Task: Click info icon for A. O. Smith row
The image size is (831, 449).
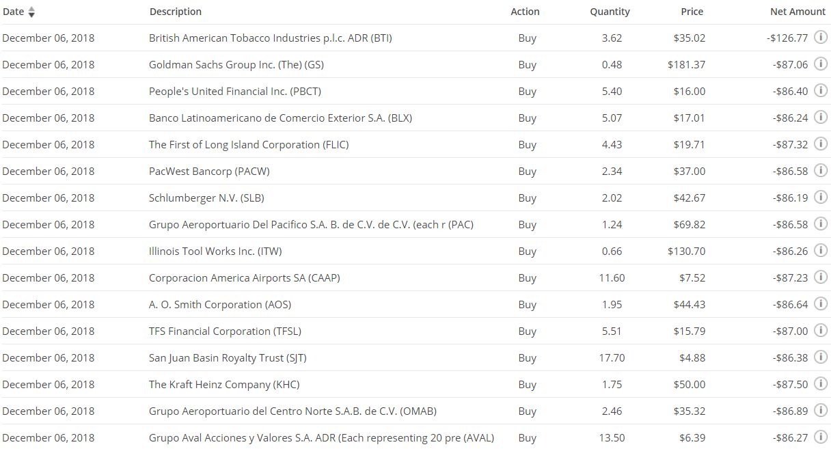Action: click(x=820, y=303)
